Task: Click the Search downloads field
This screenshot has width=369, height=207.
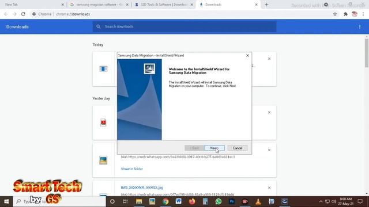Action: tap(184, 26)
